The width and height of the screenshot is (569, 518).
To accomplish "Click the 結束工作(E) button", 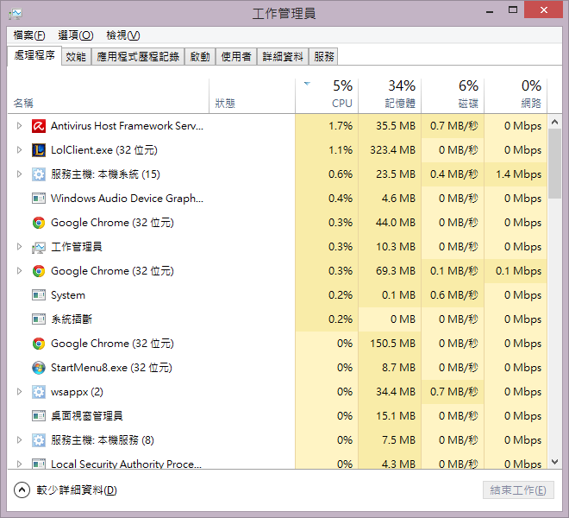I will (x=518, y=490).
